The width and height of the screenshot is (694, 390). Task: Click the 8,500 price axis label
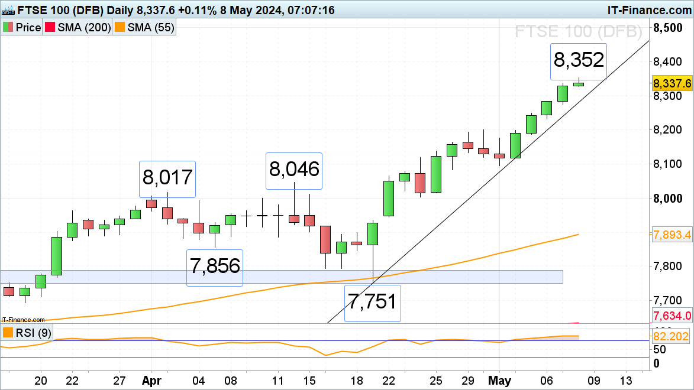(668, 28)
